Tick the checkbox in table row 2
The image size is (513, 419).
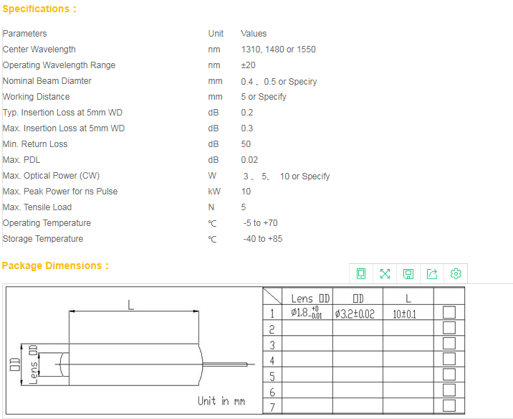[449, 328]
